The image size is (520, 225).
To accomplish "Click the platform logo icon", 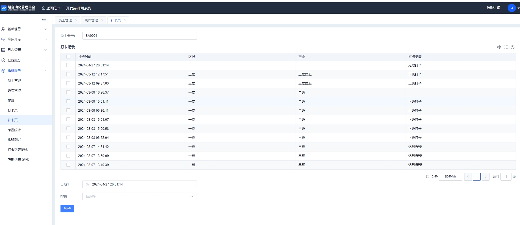I will (x=4, y=8).
